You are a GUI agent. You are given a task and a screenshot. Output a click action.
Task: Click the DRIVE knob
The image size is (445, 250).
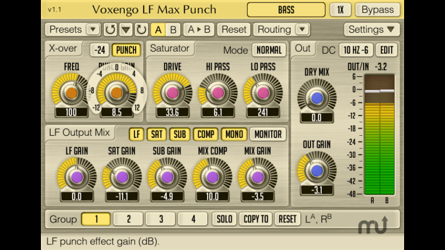pyautogui.click(x=172, y=93)
